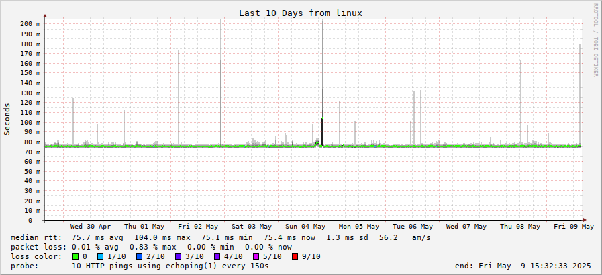
Task: Click the 4/10 loss color swatch
Action: coord(217,256)
